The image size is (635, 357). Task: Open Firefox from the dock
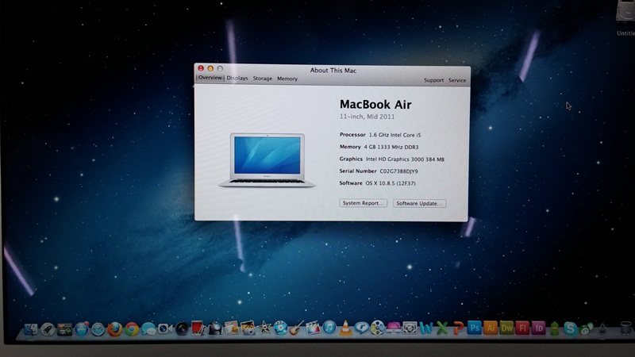point(114,329)
